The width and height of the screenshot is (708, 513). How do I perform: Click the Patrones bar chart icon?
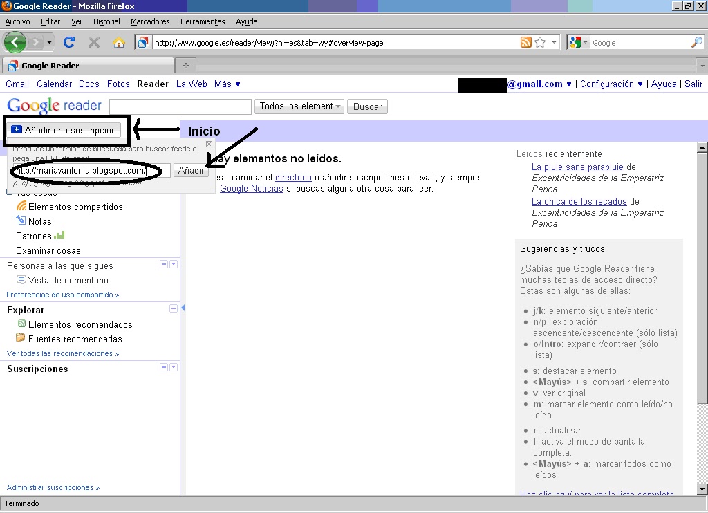59,235
